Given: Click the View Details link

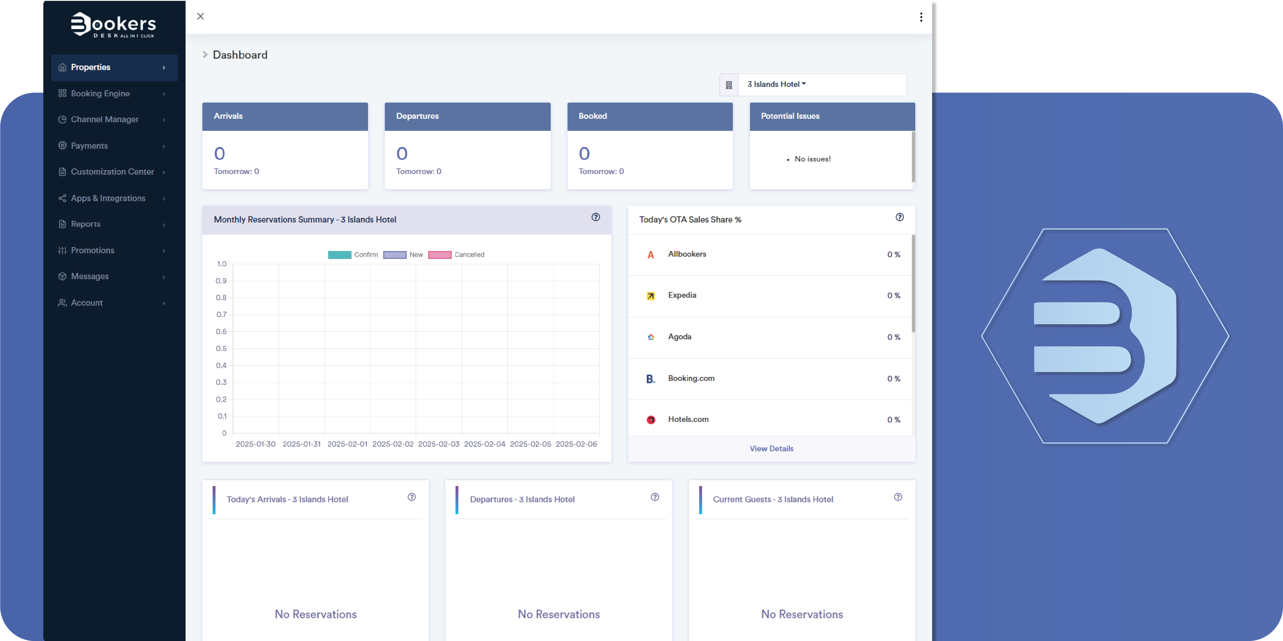Looking at the screenshot, I should (771, 448).
